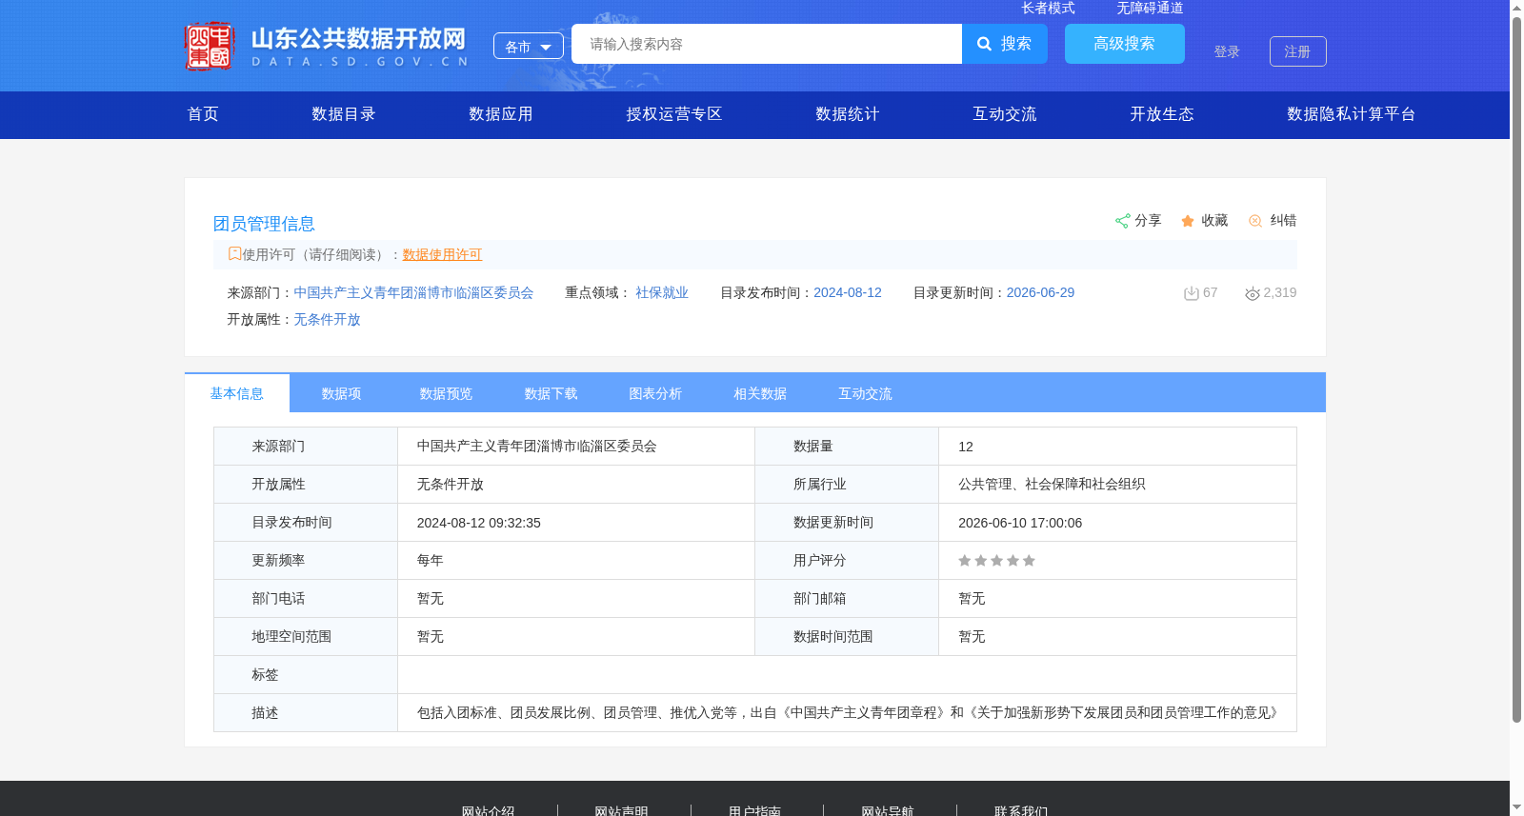1524x816 pixels.
Task: Click the 注册 register button
Action: coord(1297,51)
